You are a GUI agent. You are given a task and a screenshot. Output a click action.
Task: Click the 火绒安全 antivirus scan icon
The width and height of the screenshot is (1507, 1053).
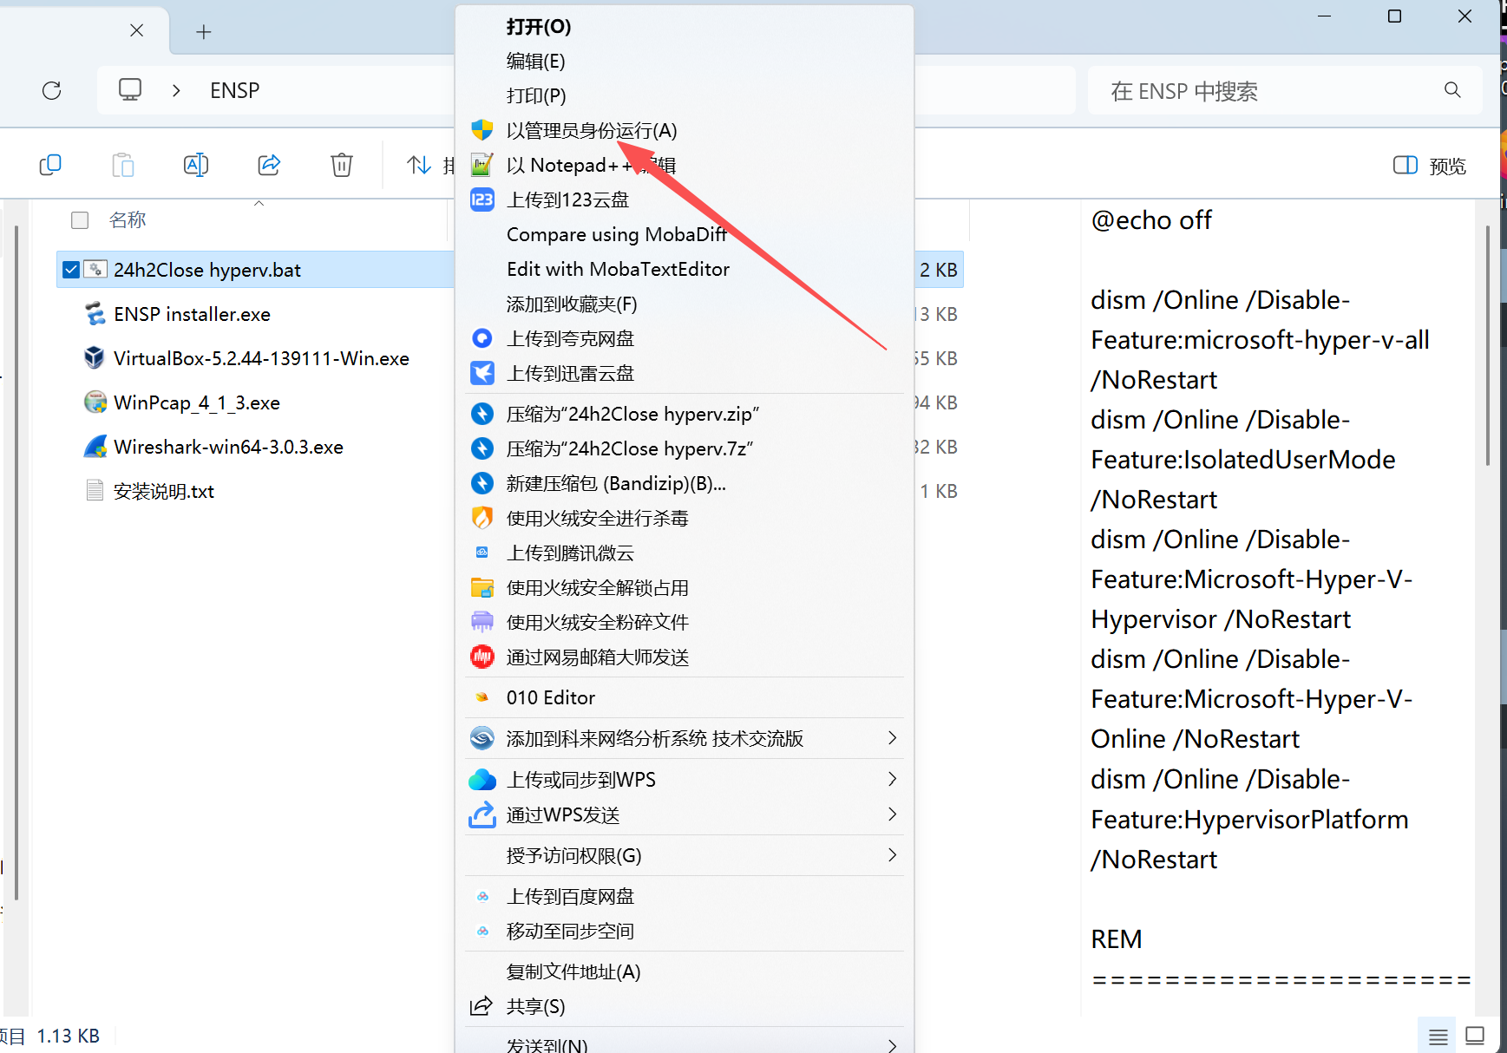pyautogui.click(x=482, y=518)
